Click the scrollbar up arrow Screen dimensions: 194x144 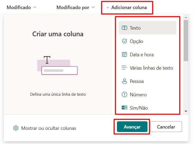(186, 18)
